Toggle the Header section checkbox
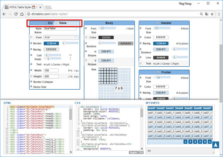 pyautogui.click(x=158, y=23)
